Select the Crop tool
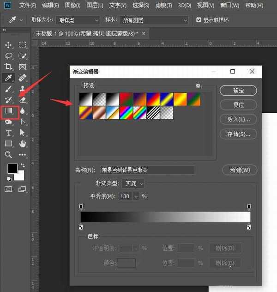This screenshot has width=277, height=292. coord(8,67)
